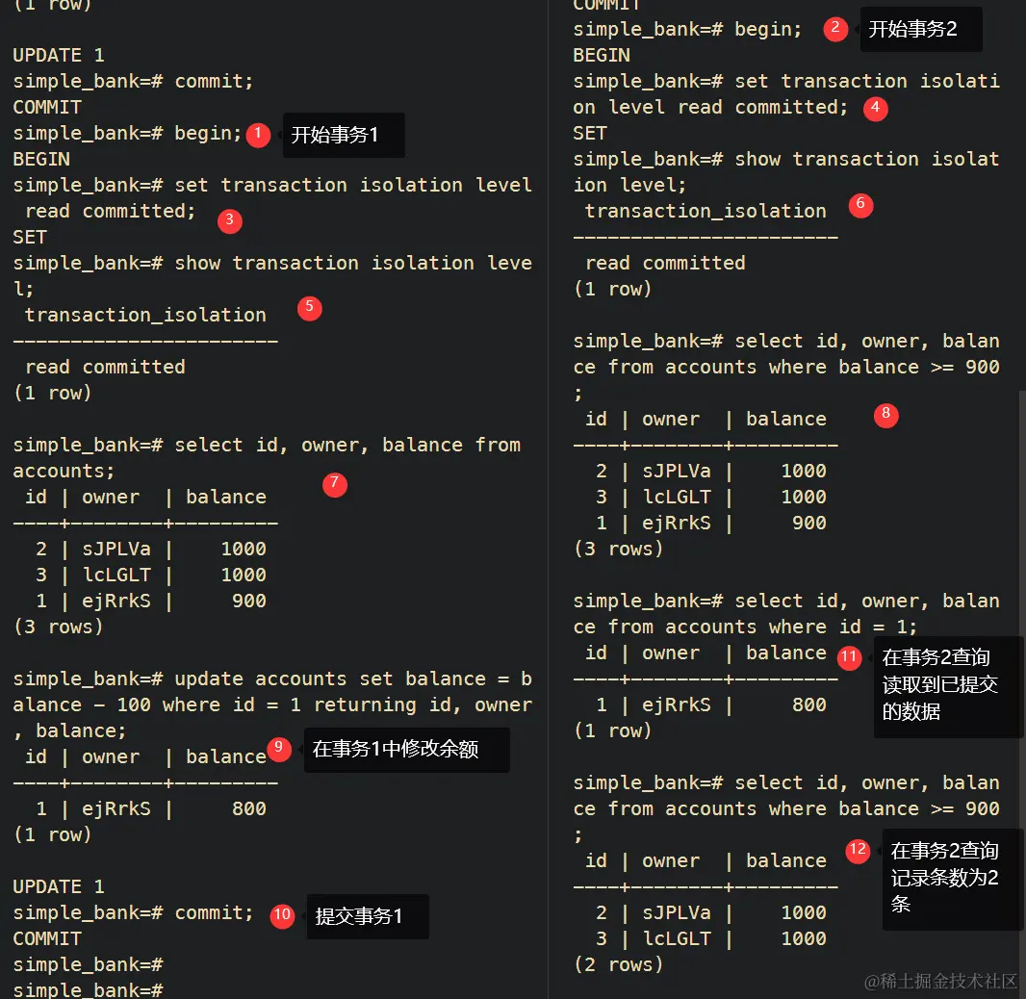The height and width of the screenshot is (999, 1026).
Task: Select the 在事务1中修改余额 callout
Action: click(x=406, y=749)
